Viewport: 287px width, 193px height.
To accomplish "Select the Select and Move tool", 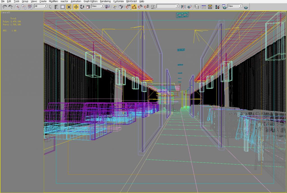I will [76, 7].
